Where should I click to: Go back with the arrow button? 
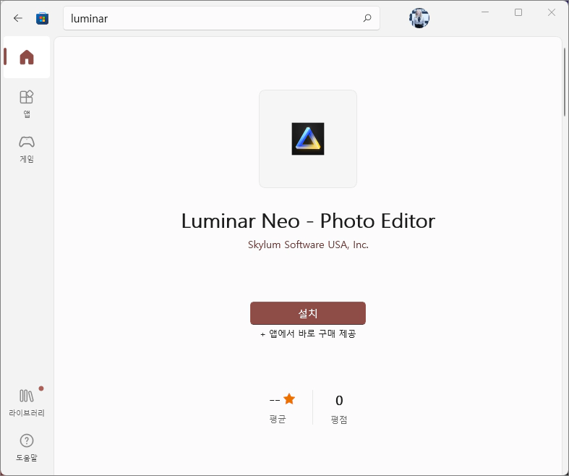point(18,18)
